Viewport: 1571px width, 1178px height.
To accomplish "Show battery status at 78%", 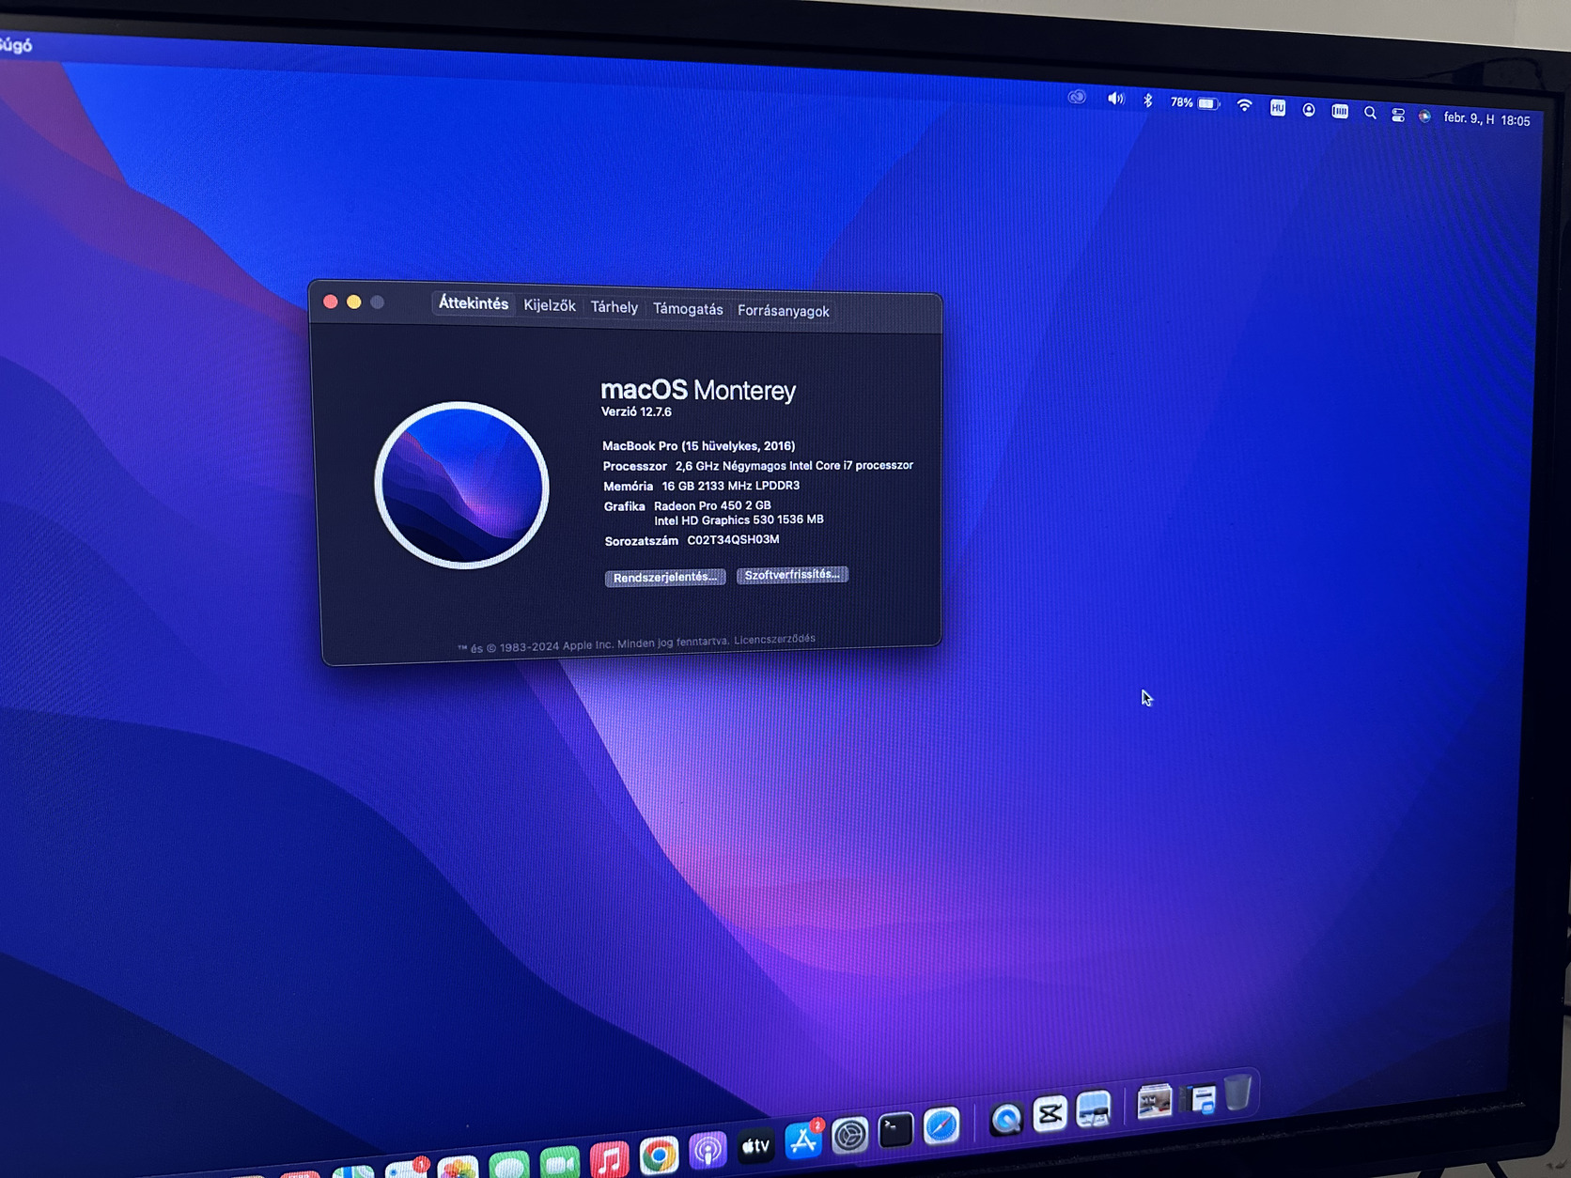I will pos(1195,102).
